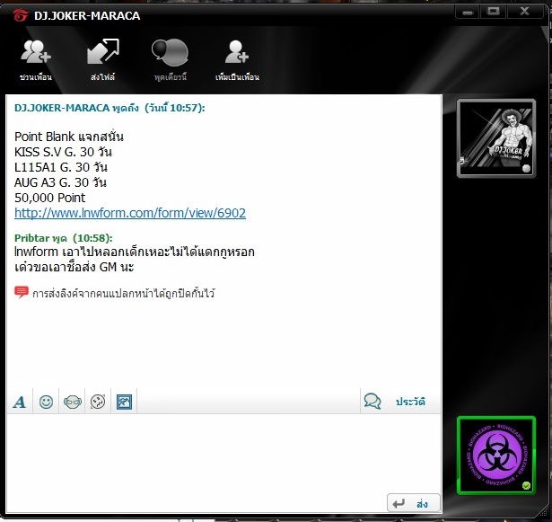Click chat history speech bubbles icon
552x522 pixels.
(x=372, y=401)
